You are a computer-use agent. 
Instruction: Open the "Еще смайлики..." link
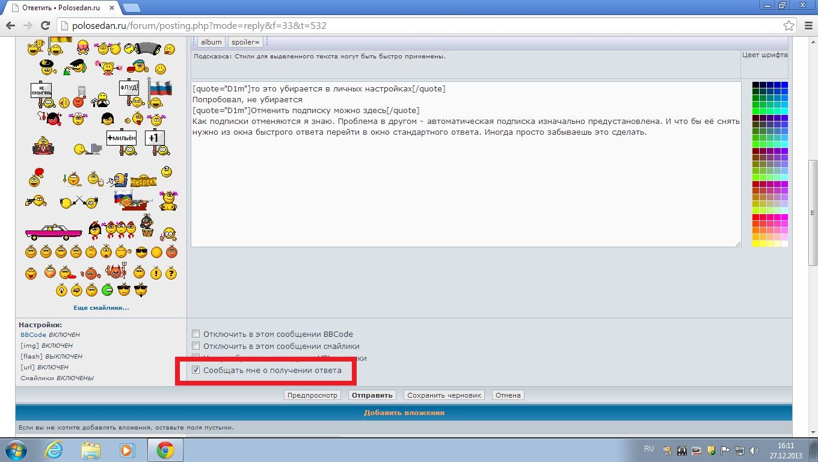[x=101, y=307]
